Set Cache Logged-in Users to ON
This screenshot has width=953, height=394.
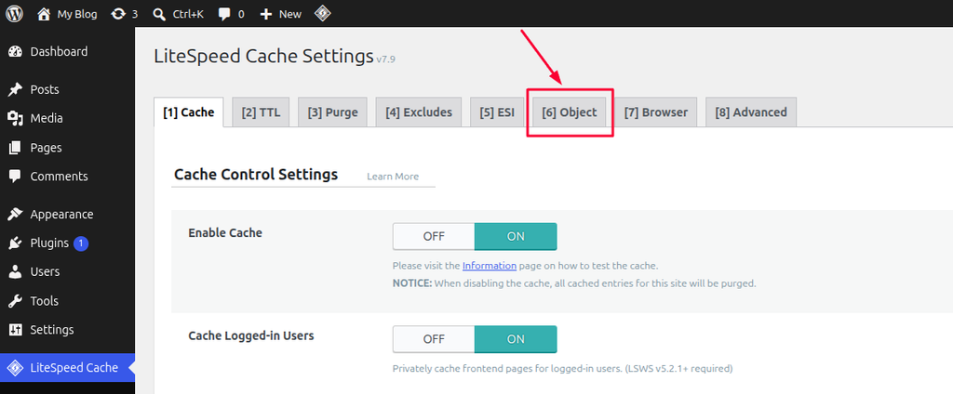[x=516, y=339]
